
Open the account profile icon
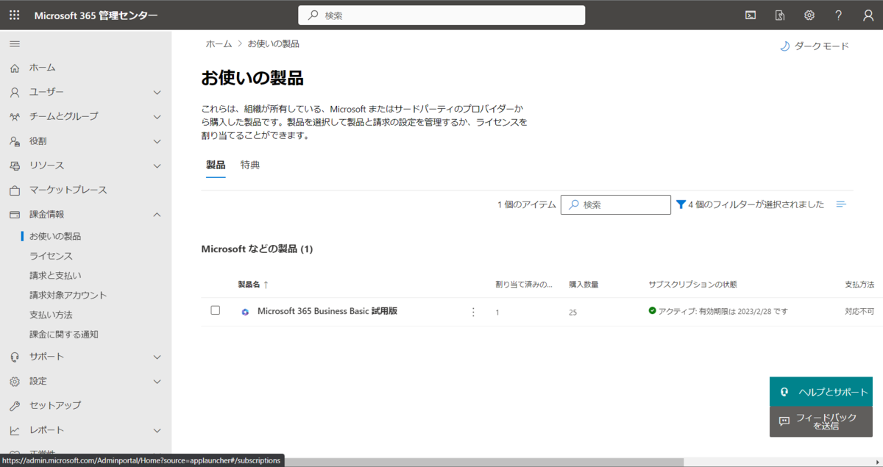pos(868,15)
